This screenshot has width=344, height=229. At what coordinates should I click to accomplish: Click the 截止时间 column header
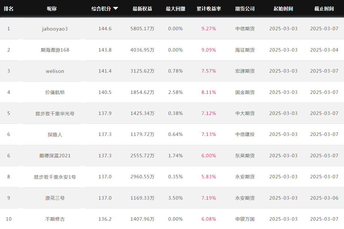click(324, 9)
